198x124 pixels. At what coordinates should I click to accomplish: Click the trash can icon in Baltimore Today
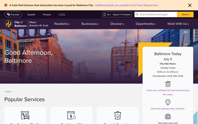click(168, 84)
